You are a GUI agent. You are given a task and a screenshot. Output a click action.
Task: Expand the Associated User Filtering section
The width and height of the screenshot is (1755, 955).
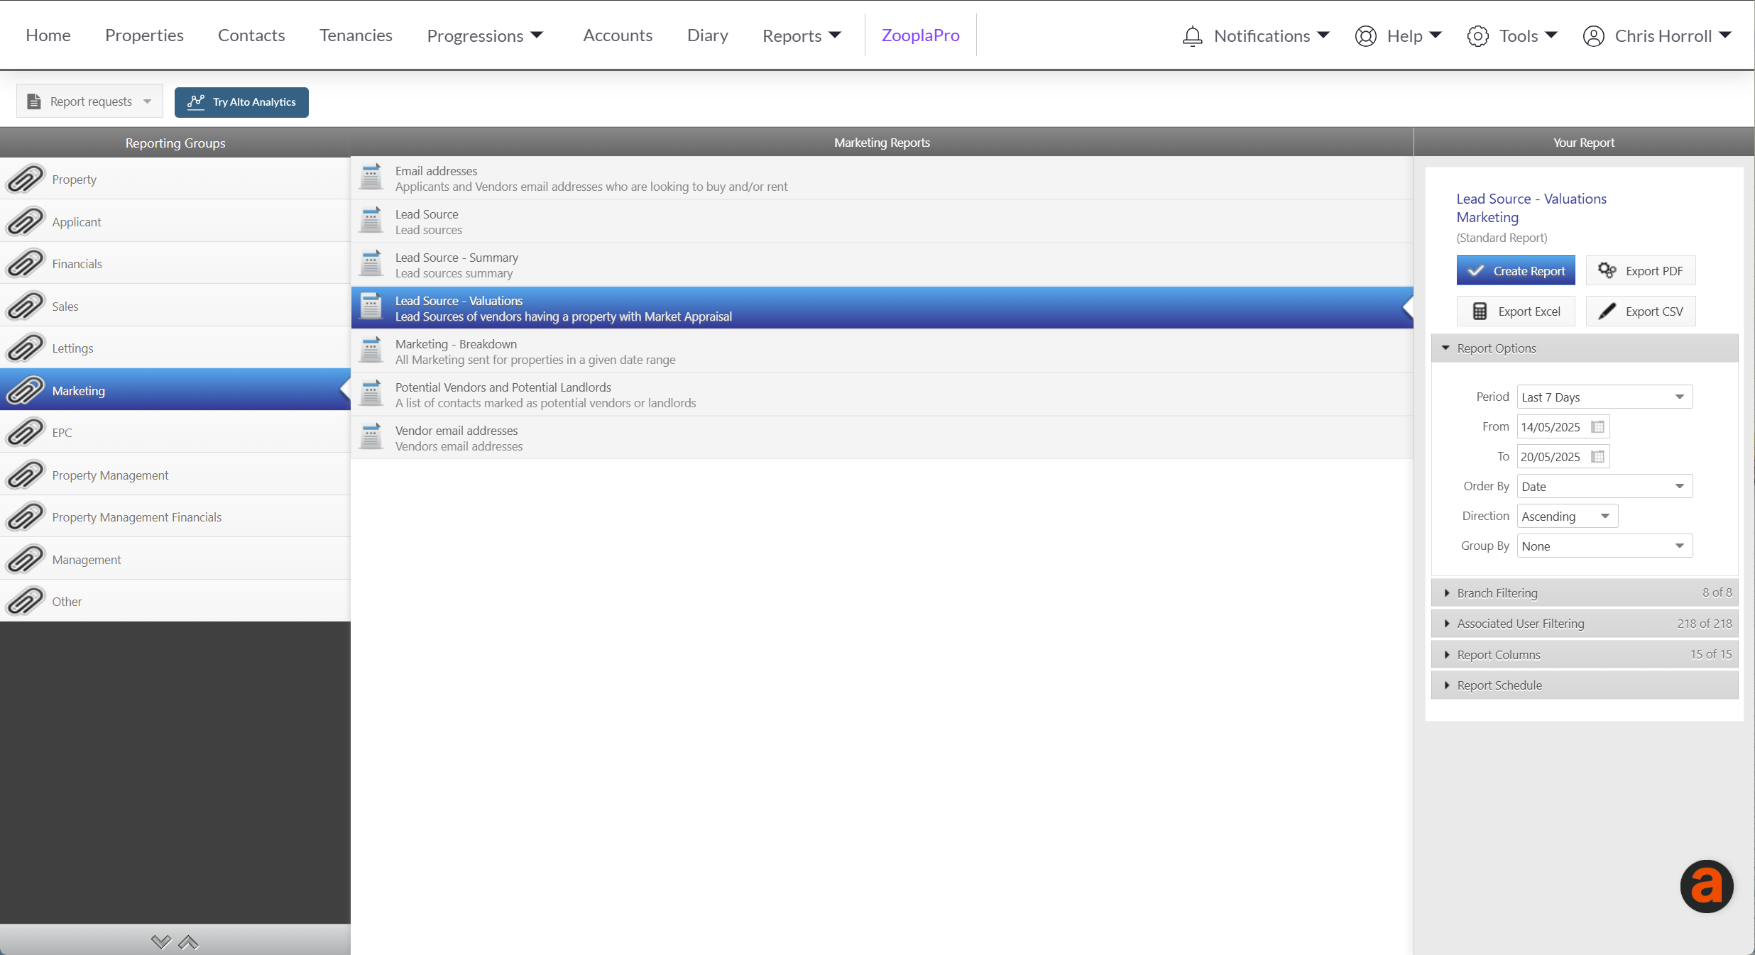1585,624
